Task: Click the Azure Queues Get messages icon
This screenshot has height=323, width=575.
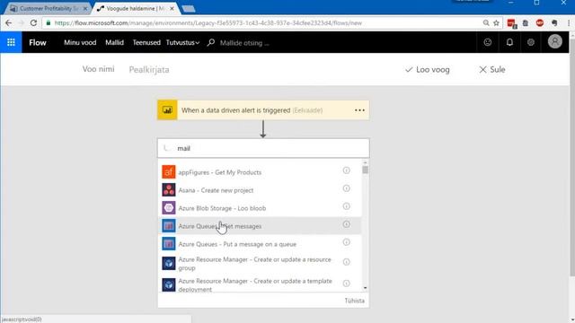Action: (x=169, y=225)
